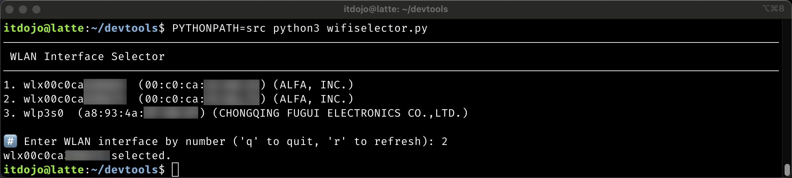The height and width of the screenshot is (178, 792).
Task: Click "(ALFA, INC.)" on interface entry 2
Action: 313,99
